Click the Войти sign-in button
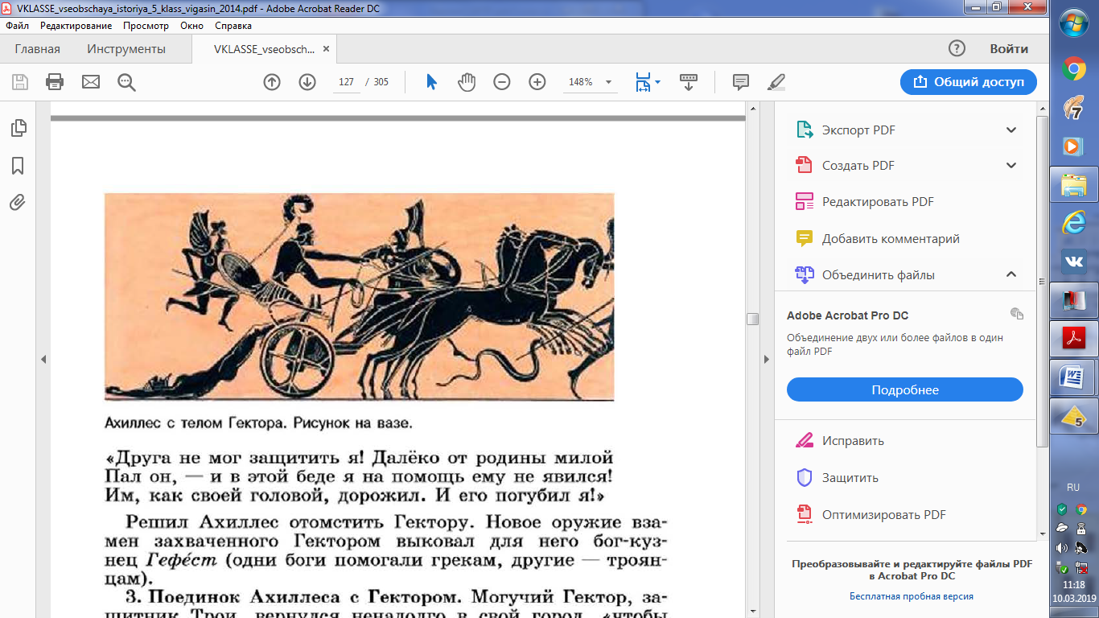 (x=1009, y=49)
